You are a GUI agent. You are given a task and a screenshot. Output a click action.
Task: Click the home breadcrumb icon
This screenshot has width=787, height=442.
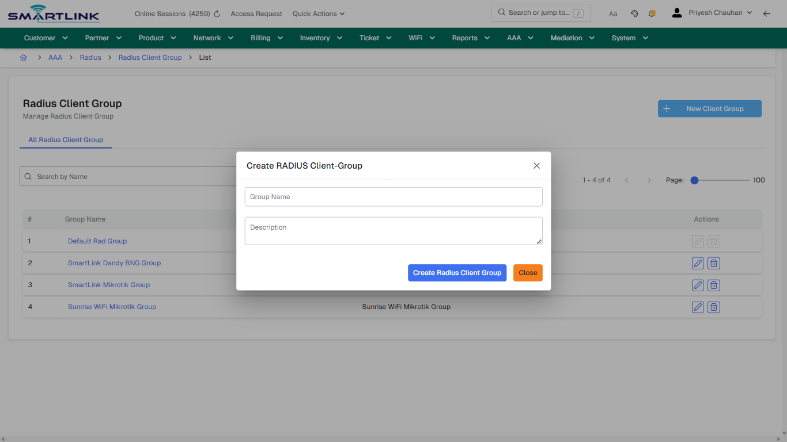point(24,58)
